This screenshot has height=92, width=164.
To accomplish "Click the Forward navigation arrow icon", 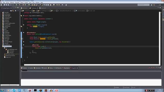I will click(x=62, y=5).
